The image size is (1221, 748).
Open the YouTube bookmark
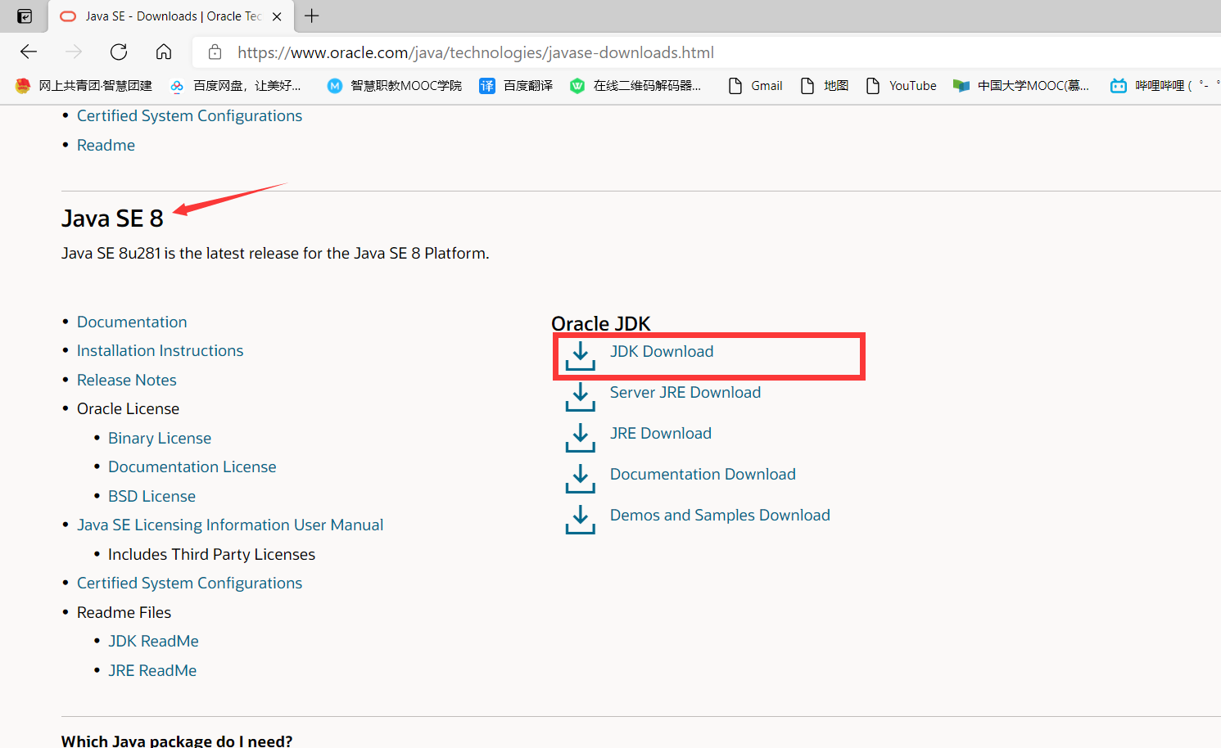click(x=901, y=86)
